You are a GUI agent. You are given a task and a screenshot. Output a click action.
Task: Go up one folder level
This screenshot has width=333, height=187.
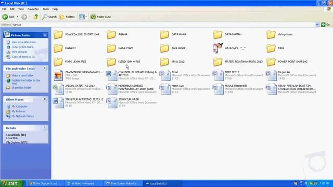pyautogui.click(x=36, y=17)
